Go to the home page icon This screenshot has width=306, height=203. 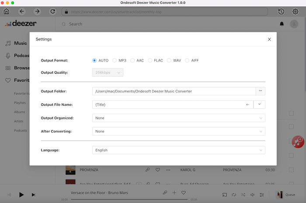coord(7,11)
